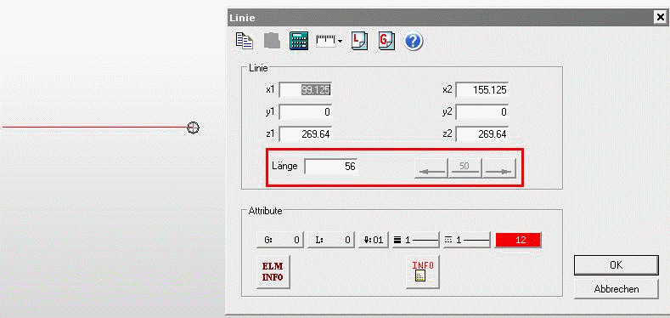Screen dimensions: 670x318
Task: Click the right arrow length button
Action: pyautogui.click(x=499, y=168)
